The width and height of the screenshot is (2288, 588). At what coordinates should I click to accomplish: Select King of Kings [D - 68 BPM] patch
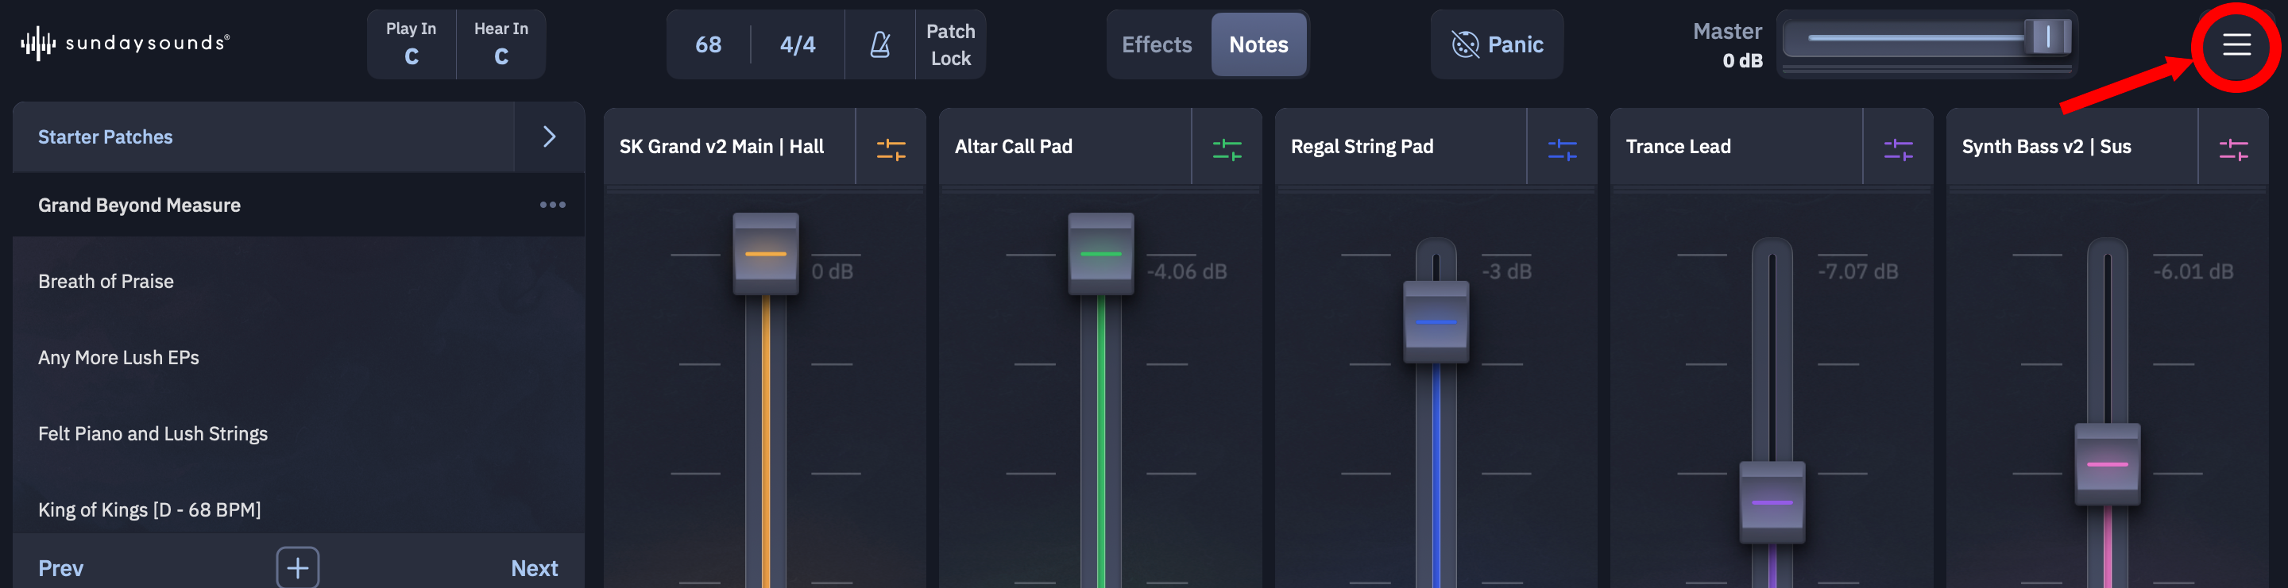tap(299, 509)
